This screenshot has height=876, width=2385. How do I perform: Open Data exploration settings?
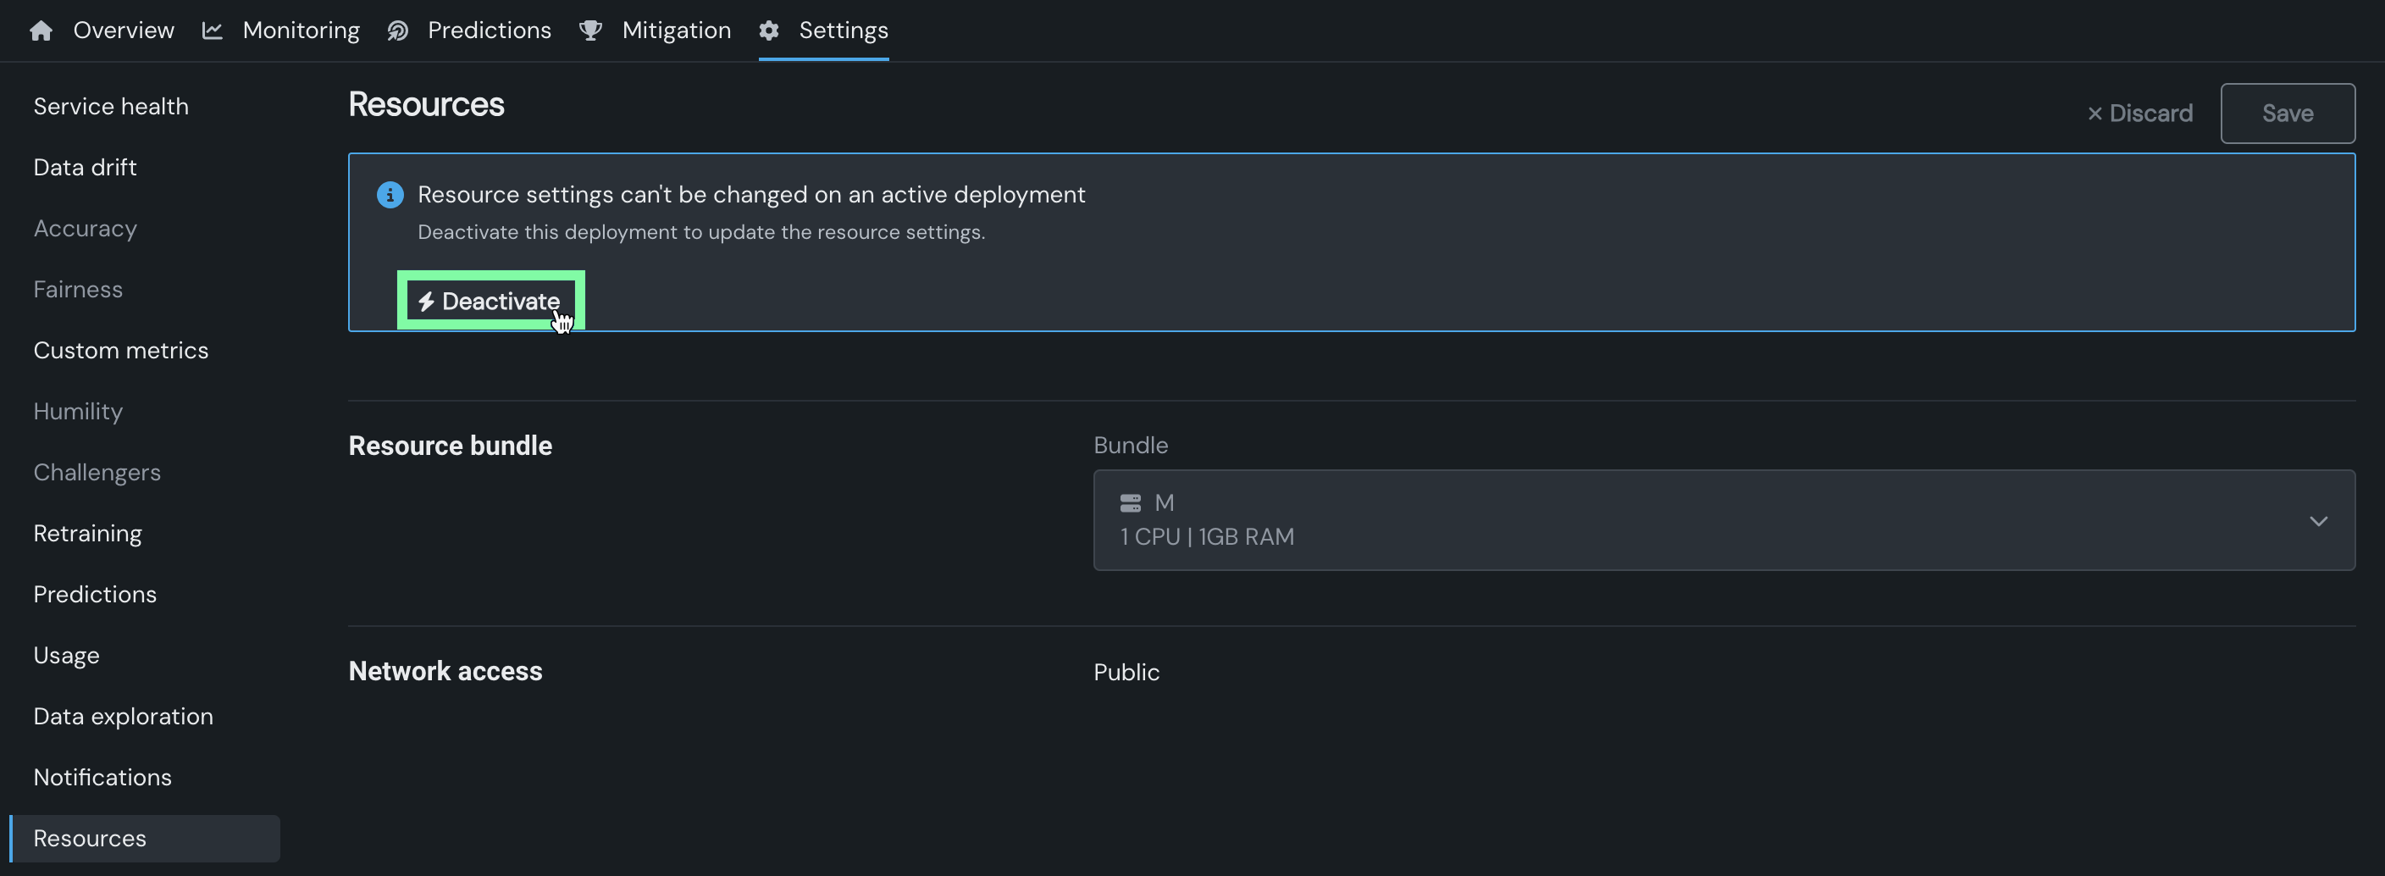click(123, 716)
